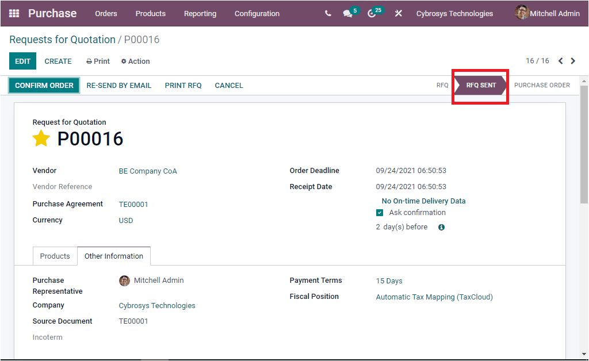Open the Action dropdown
589x361 pixels.
135,61
